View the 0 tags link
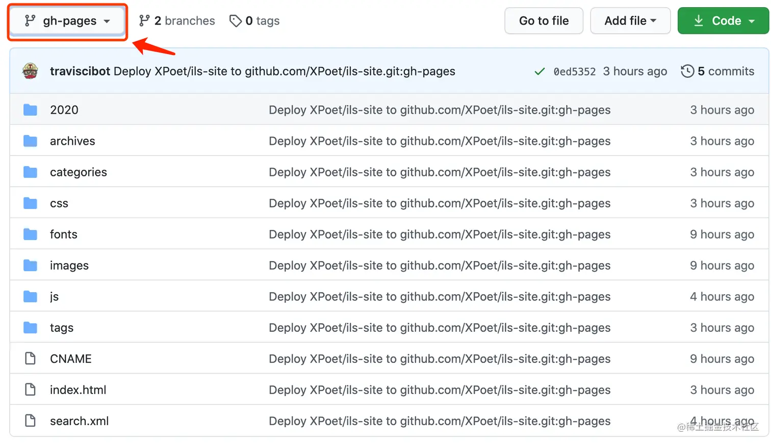Viewport: 771px width, 444px height. 254,21
